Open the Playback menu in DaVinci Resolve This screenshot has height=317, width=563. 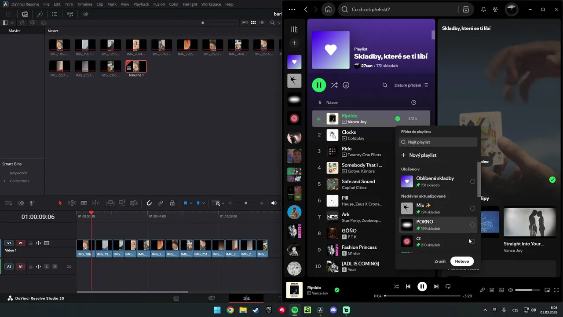click(141, 4)
